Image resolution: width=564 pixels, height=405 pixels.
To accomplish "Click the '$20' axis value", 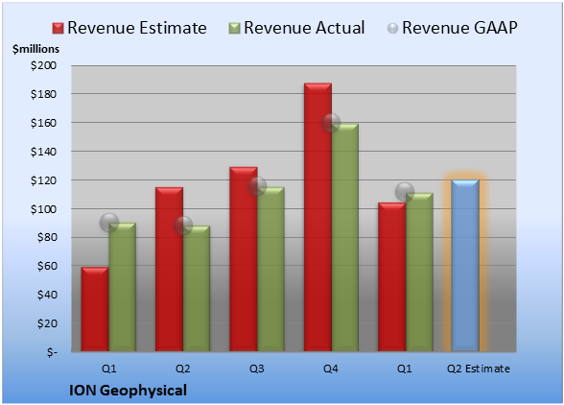I will coord(47,323).
